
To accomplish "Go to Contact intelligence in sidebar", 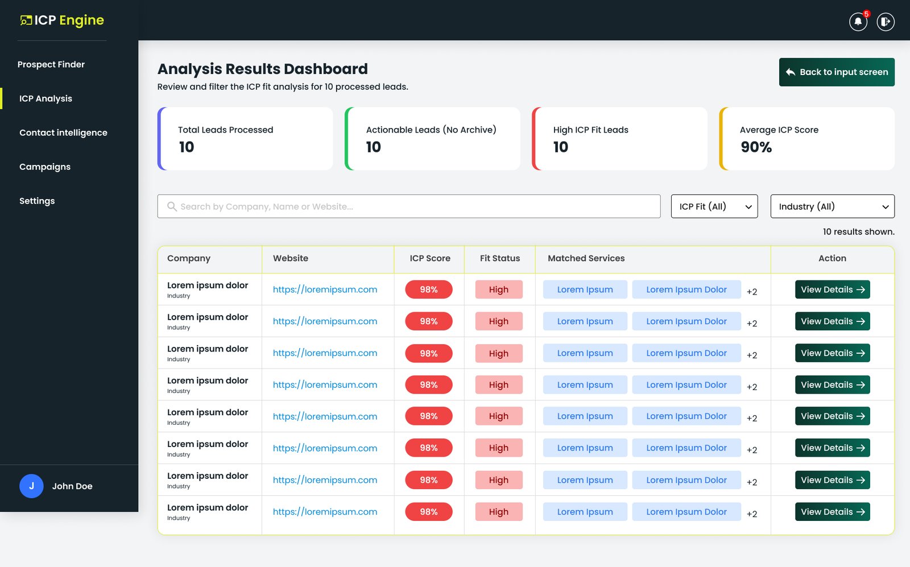I will point(63,133).
